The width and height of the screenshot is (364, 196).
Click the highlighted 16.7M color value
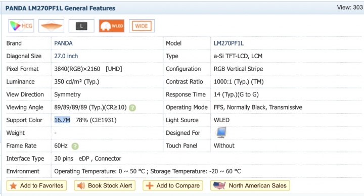(x=62, y=120)
